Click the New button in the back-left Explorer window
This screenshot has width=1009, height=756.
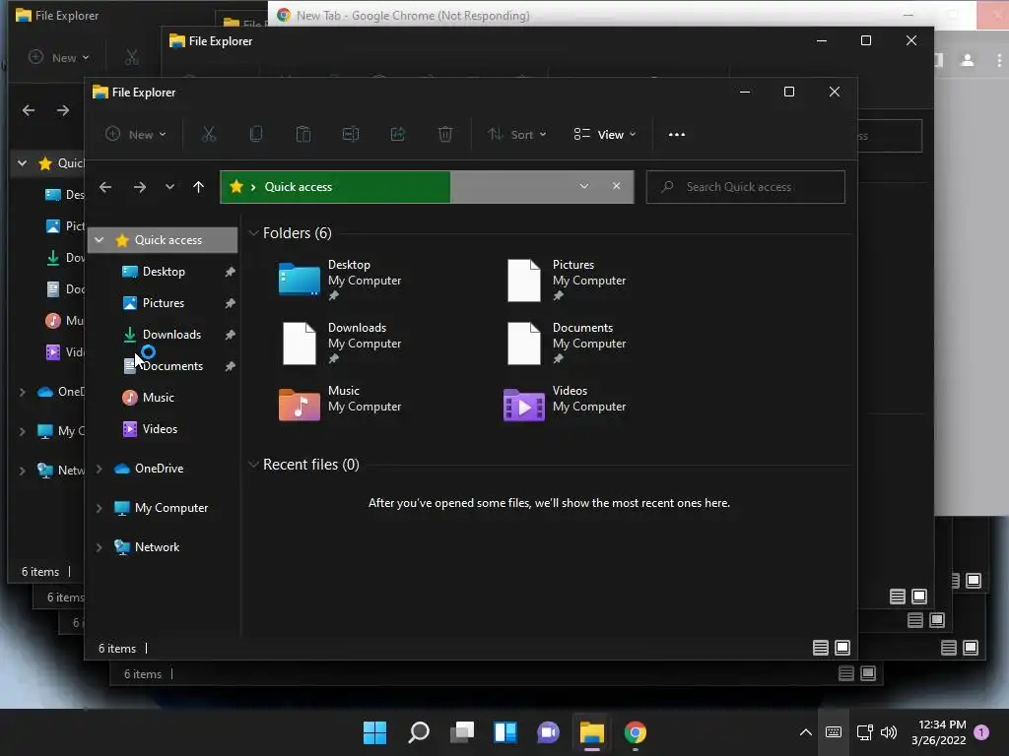tap(58, 58)
